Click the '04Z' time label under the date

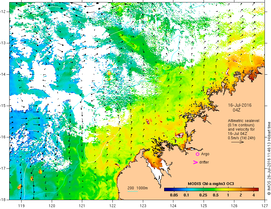[237, 110]
